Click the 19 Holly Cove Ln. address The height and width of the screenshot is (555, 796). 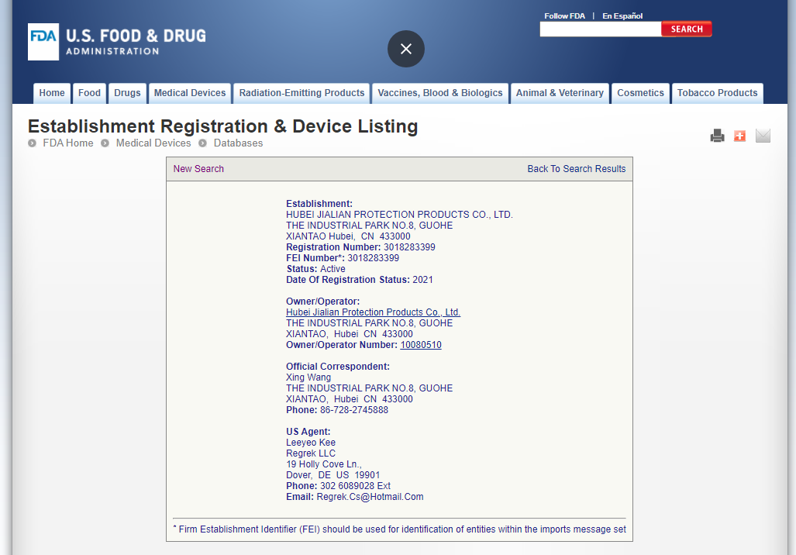324,464
